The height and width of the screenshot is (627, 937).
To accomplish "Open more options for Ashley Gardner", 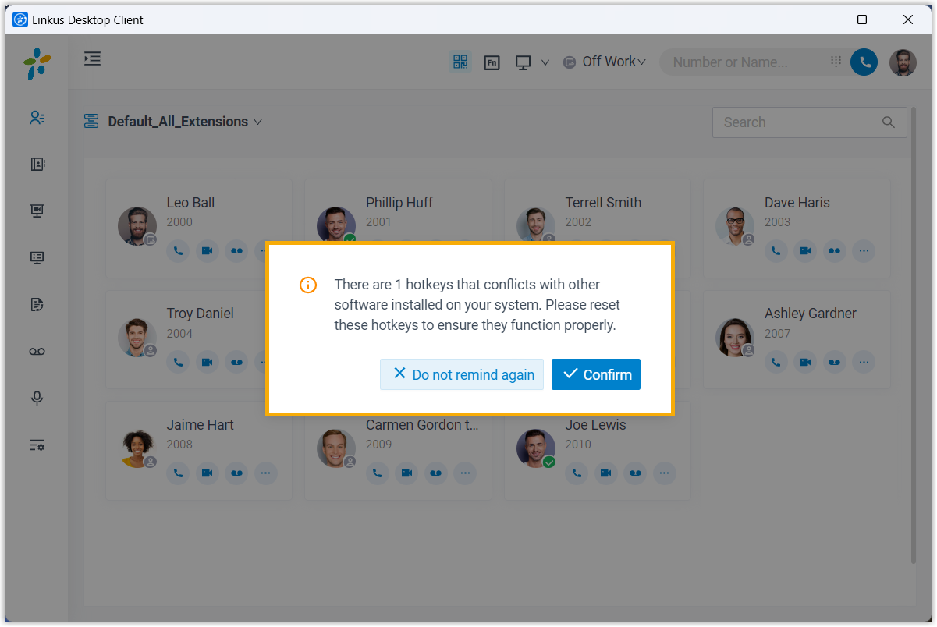I will pyautogui.click(x=864, y=362).
